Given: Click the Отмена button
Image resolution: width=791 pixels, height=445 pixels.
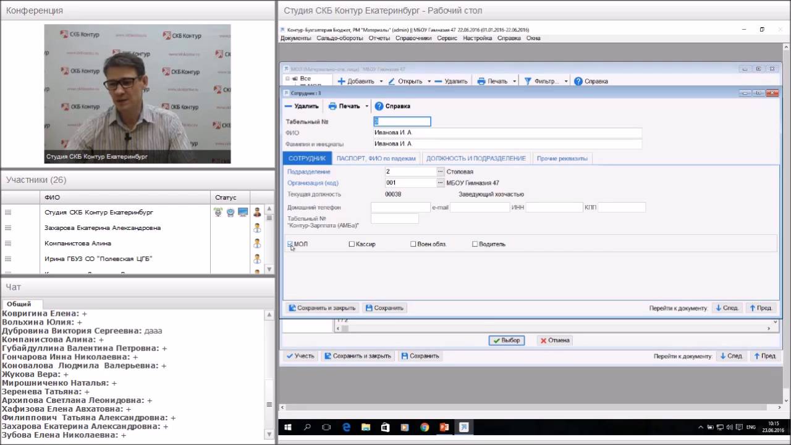Looking at the screenshot, I should click(x=554, y=340).
